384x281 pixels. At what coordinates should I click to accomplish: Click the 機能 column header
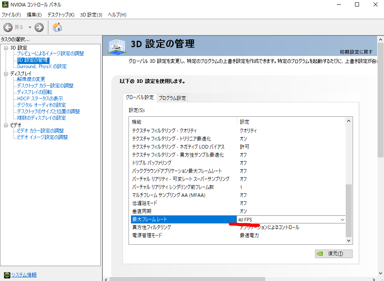click(183, 122)
